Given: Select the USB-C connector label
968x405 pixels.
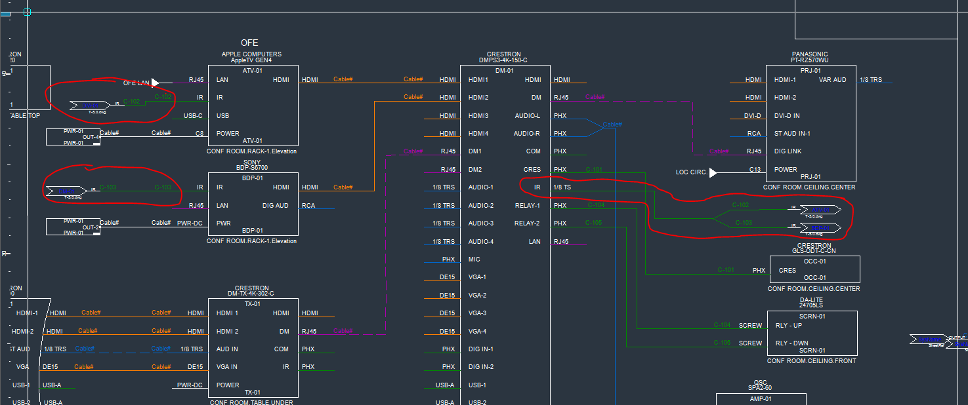Looking at the screenshot, I should point(193,116).
